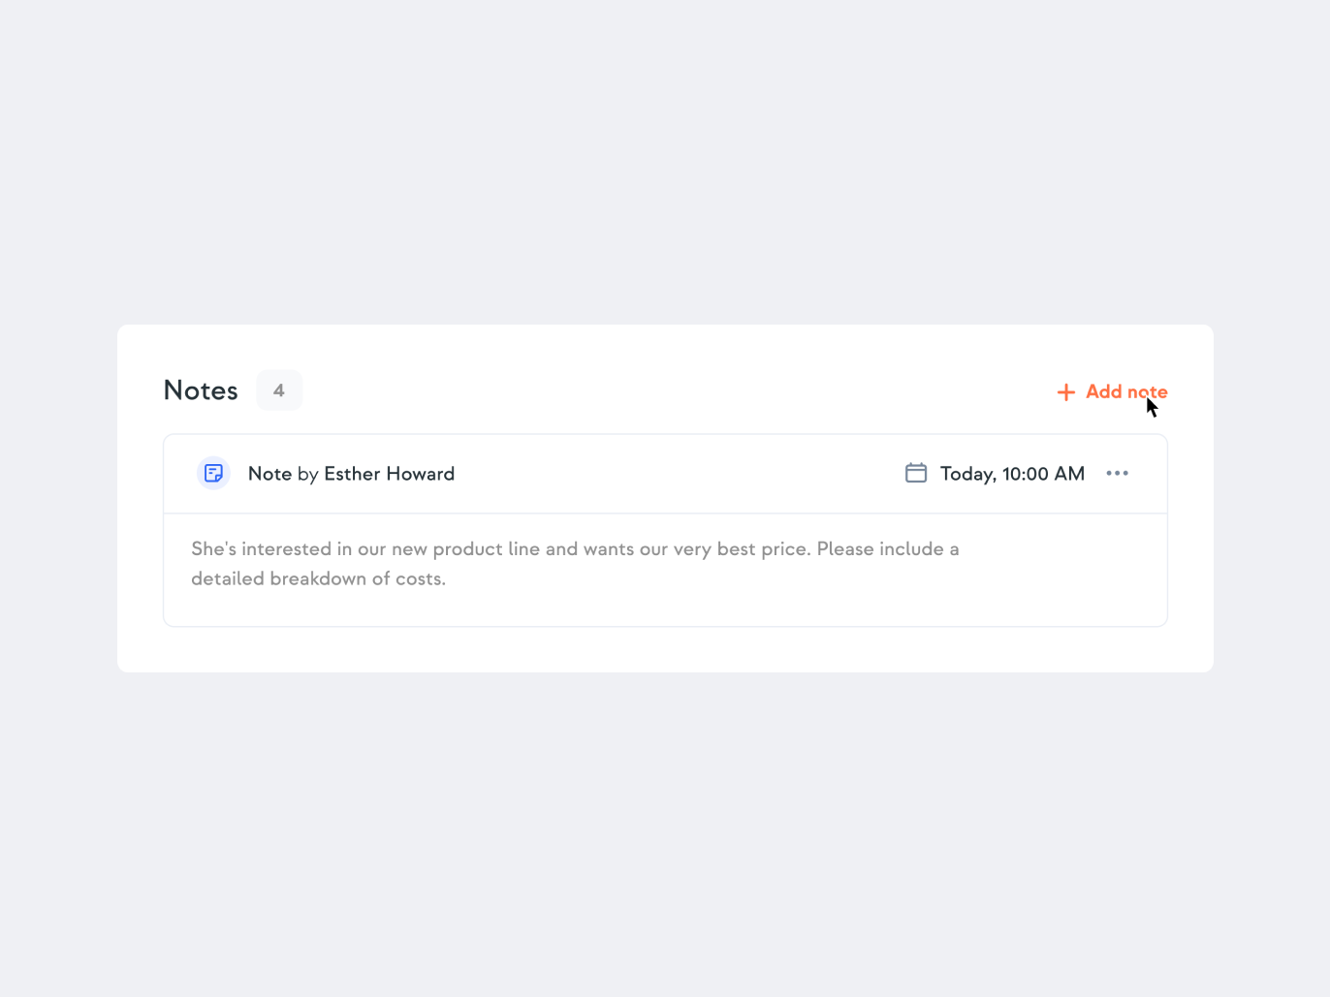Click the word Today in the timestamp

(967, 474)
